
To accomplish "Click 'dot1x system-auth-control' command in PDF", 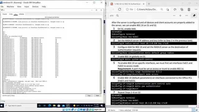I will (x=132, y=59).
